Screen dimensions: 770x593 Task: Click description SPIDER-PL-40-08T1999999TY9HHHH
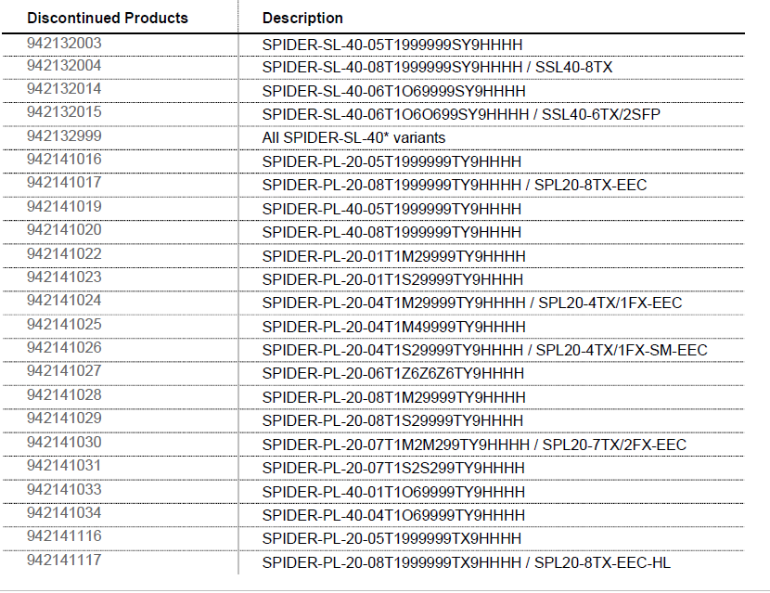[x=391, y=232]
